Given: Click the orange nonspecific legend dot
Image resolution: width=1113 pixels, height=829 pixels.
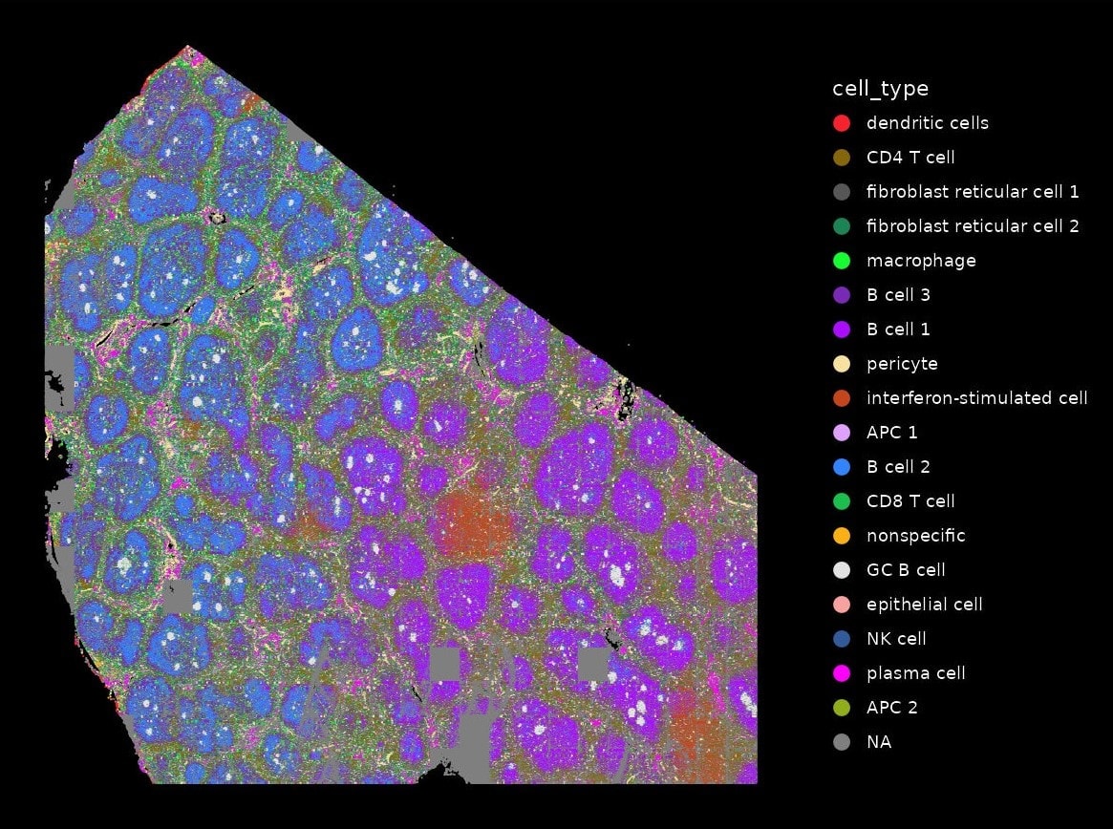Looking at the screenshot, I should coord(841,536).
